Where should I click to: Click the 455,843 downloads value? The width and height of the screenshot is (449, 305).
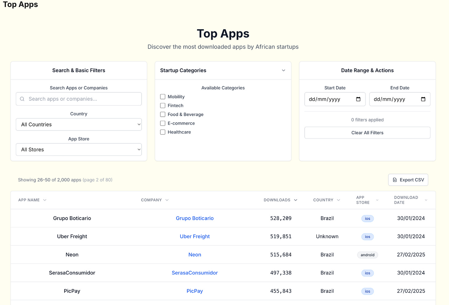pos(281,291)
